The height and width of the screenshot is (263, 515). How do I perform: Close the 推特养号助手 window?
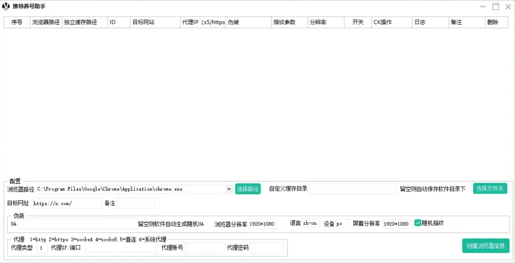click(x=508, y=7)
